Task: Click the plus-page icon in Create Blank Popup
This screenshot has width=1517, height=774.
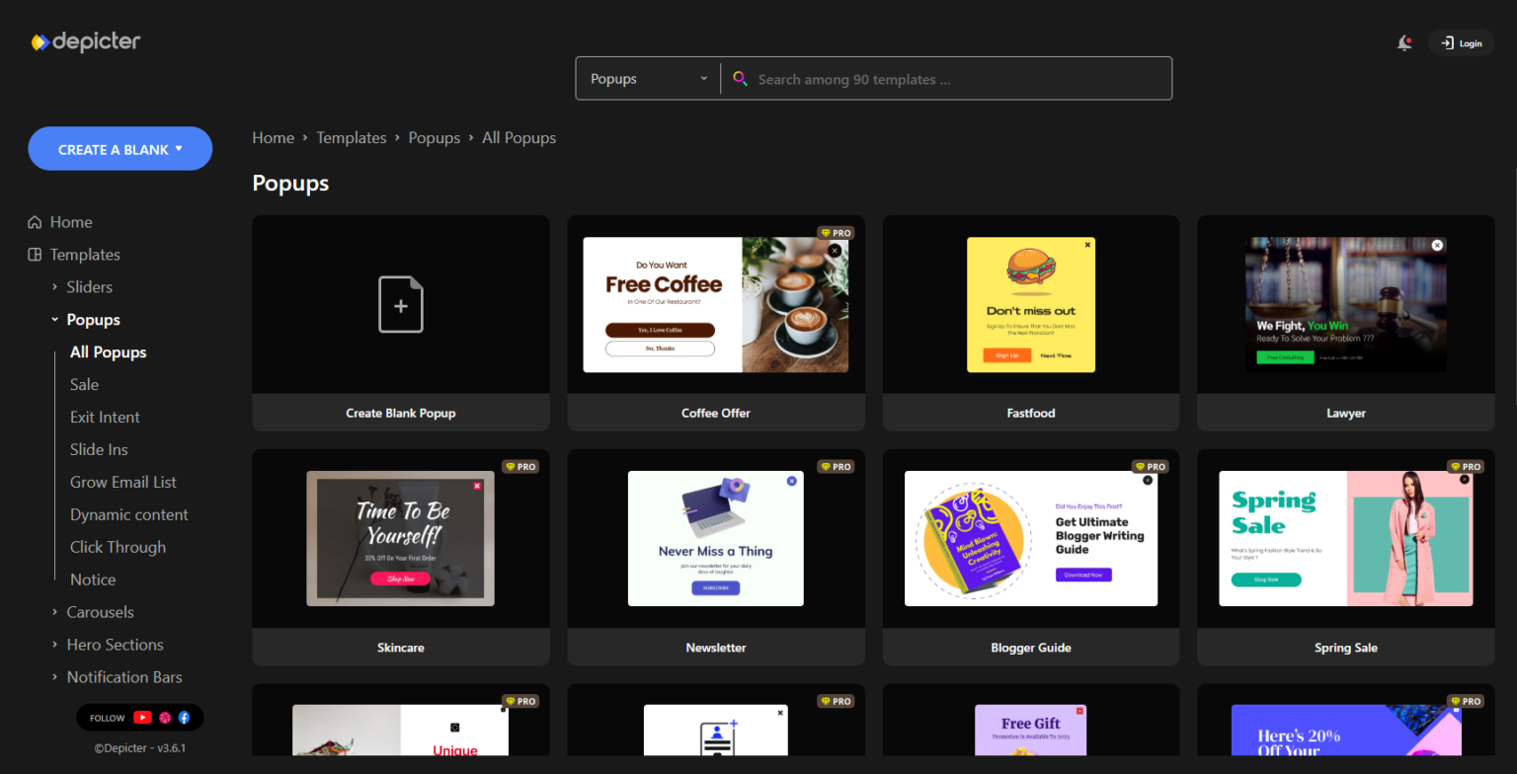Action: (400, 304)
